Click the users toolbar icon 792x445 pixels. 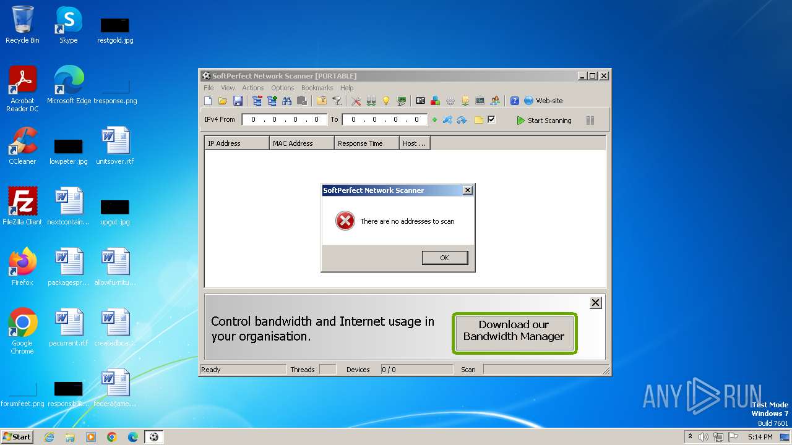495,101
